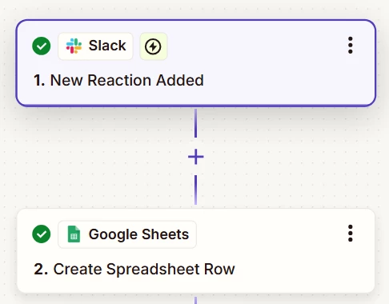Image resolution: width=389 pixels, height=304 pixels.
Task: Open the Slack step three-dot menu
Action: pyautogui.click(x=351, y=46)
